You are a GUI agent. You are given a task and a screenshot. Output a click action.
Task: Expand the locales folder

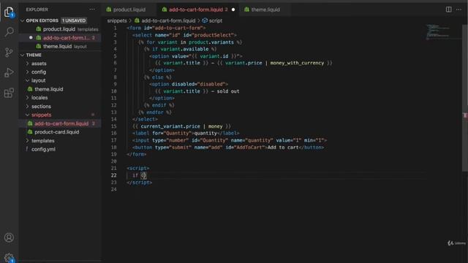[x=39, y=97]
